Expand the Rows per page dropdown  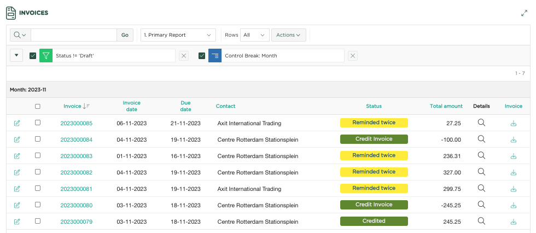(255, 35)
